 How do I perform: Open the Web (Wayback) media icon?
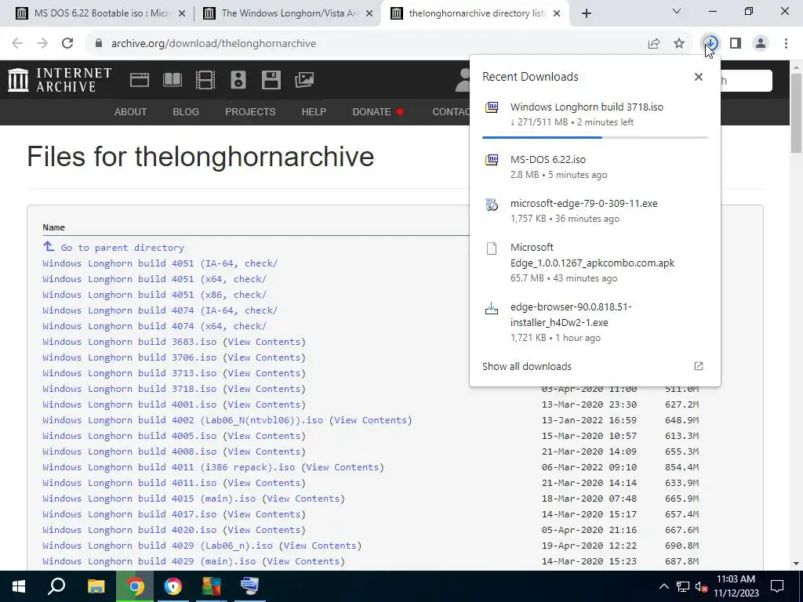click(140, 80)
